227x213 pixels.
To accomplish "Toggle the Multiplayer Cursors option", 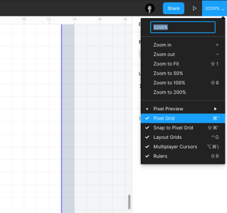I will click(183, 147).
